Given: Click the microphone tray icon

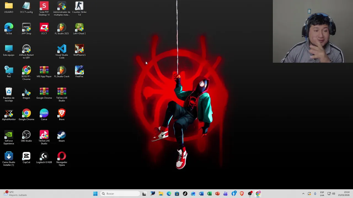Looking at the screenshot, I should [315, 194].
